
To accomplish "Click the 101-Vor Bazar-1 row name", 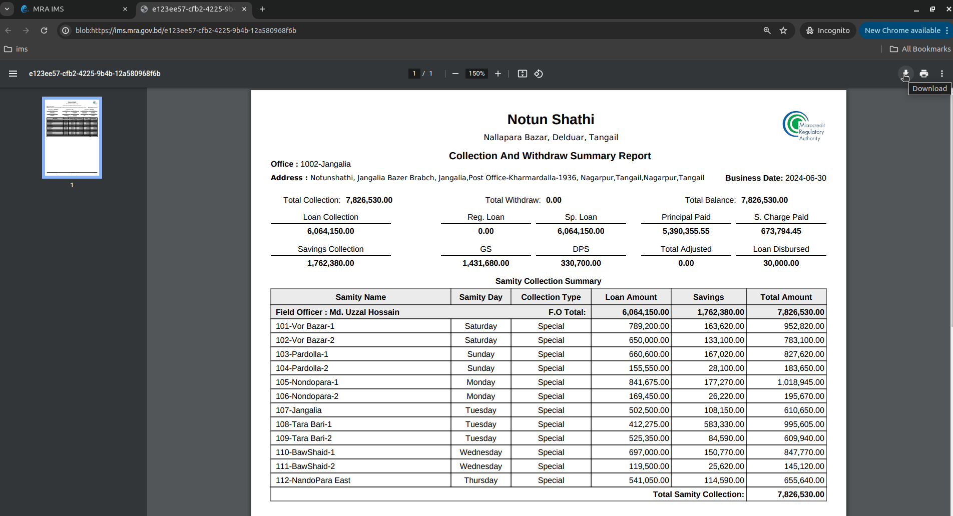I will tap(305, 326).
